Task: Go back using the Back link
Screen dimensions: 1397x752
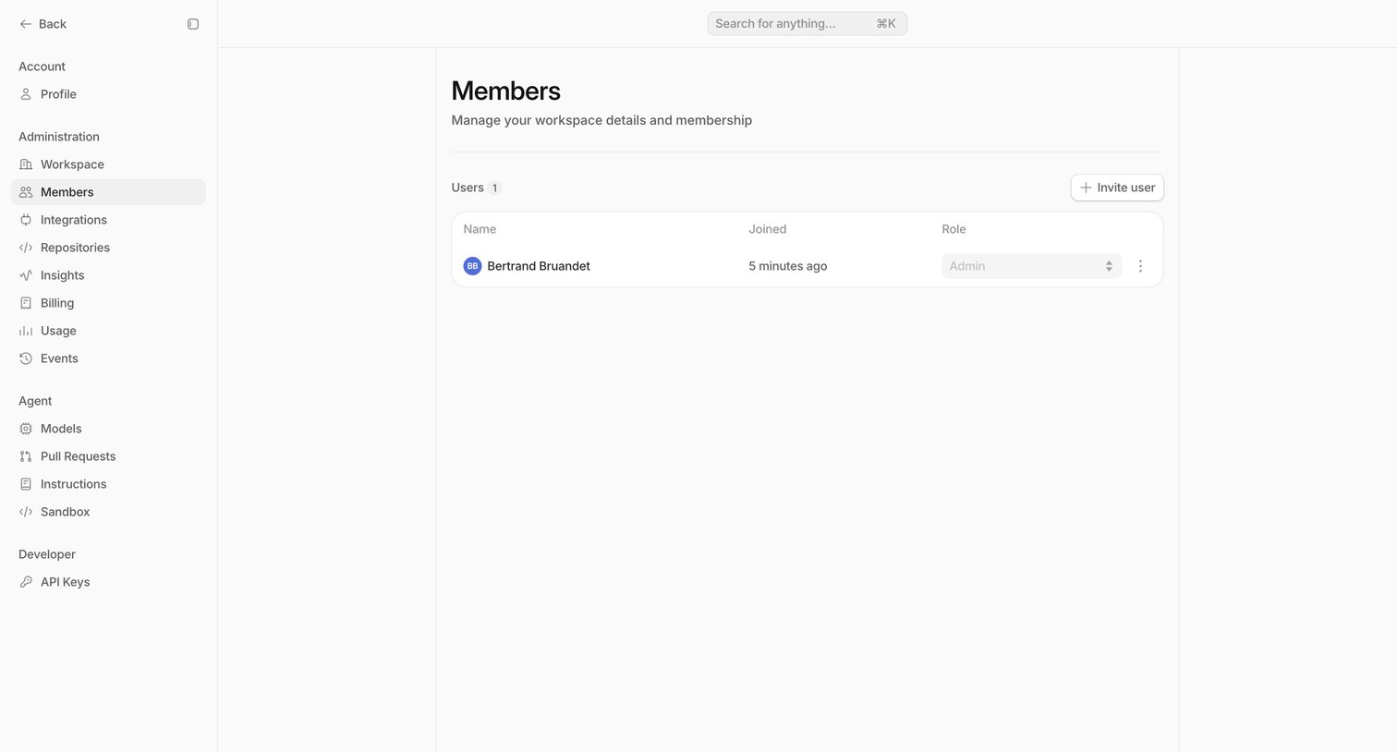Action: (43, 24)
